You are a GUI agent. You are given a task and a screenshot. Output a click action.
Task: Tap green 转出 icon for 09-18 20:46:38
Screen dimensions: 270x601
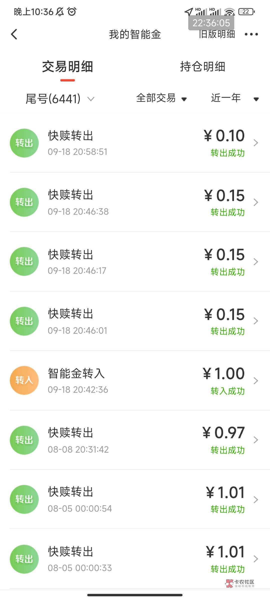coord(24,202)
